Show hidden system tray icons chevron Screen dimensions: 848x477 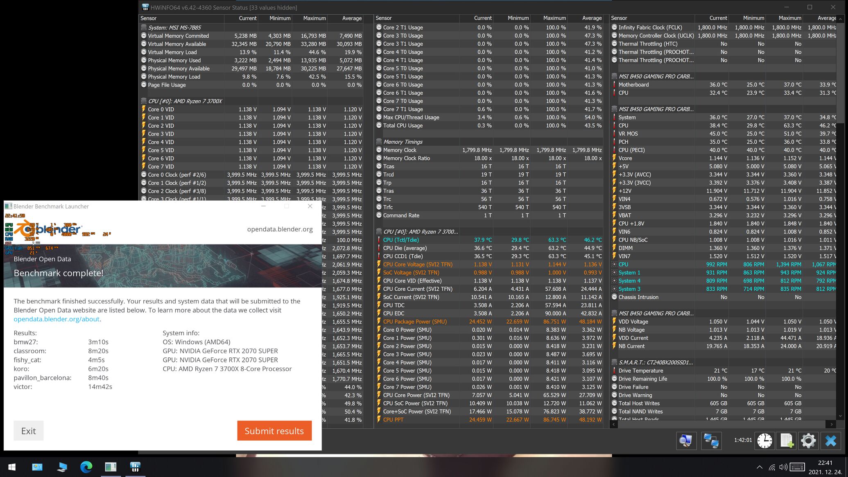click(760, 467)
